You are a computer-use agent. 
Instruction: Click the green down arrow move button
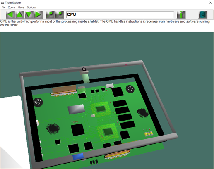tap(29, 14)
